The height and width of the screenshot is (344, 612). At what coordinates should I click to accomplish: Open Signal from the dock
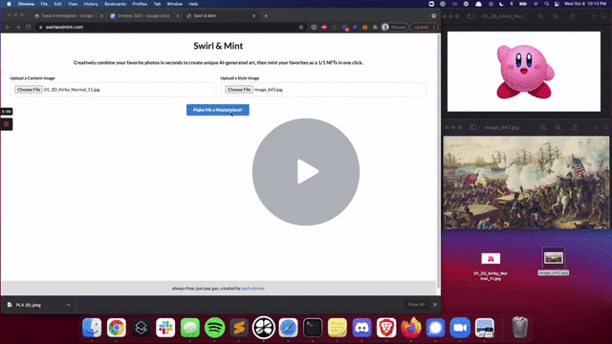tap(436, 327)
